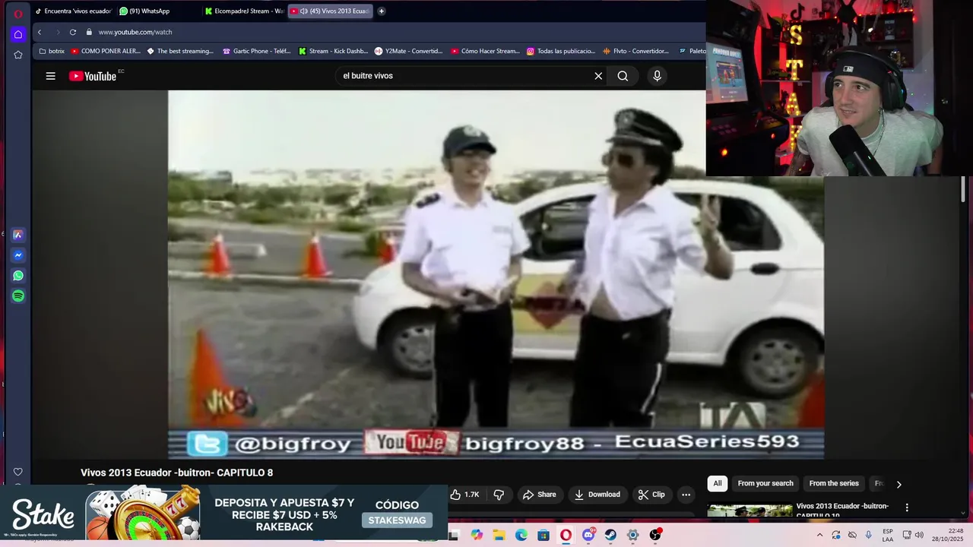Open Opera sidebar bookmarks star
Viewport: 973px width, 547px height.
(x=18, y=55)
